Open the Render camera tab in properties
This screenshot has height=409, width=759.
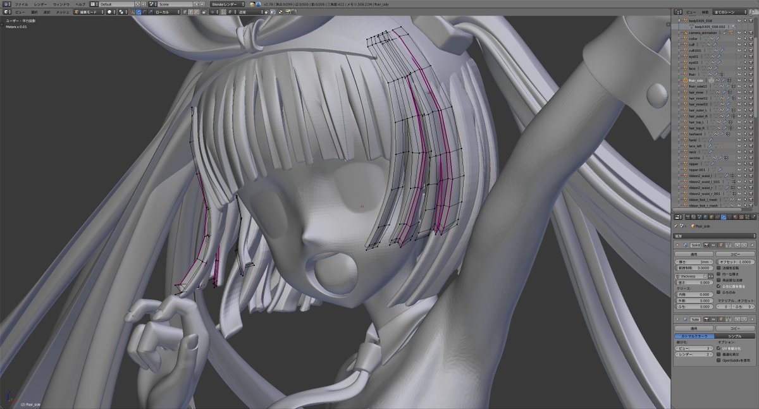[x=688, y=217]
